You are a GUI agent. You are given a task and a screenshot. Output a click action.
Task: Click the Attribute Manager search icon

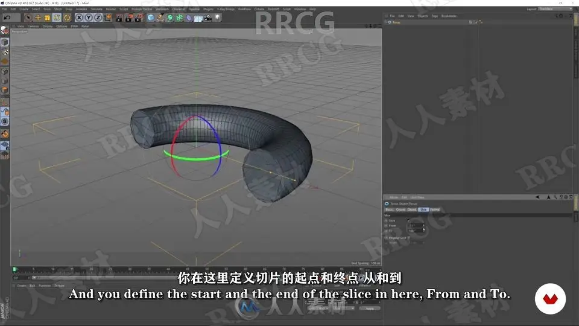555,197
